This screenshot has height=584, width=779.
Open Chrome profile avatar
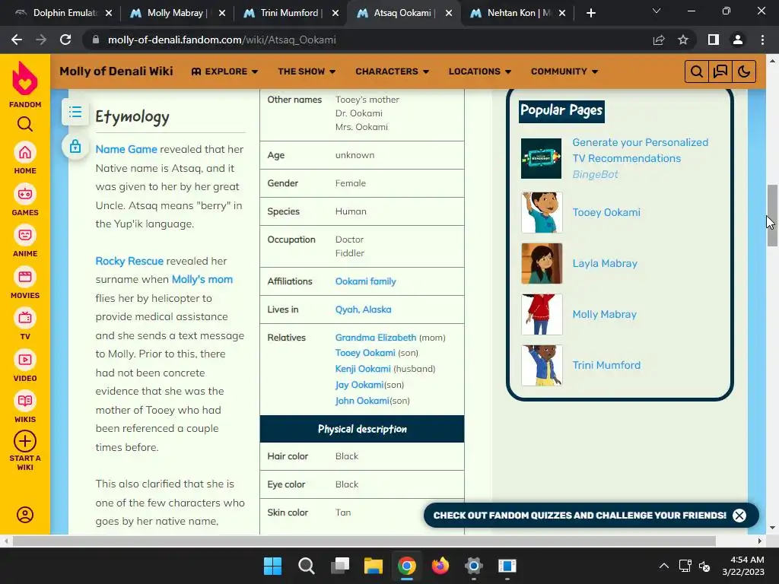coord(738,40)
